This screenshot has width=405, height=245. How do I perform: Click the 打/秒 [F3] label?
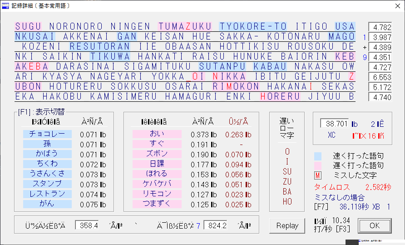pyautogui.click(x=332, y=229)
